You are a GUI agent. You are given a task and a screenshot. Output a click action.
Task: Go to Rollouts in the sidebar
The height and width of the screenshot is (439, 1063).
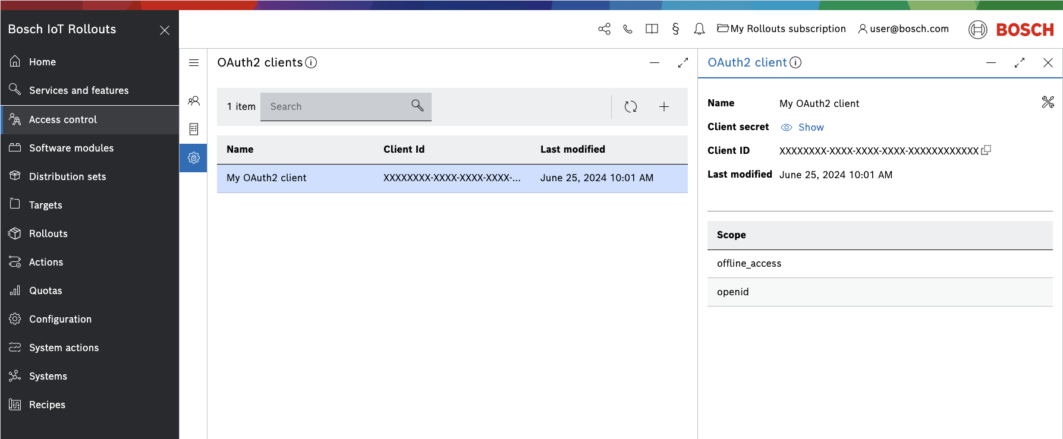[48, 233]
